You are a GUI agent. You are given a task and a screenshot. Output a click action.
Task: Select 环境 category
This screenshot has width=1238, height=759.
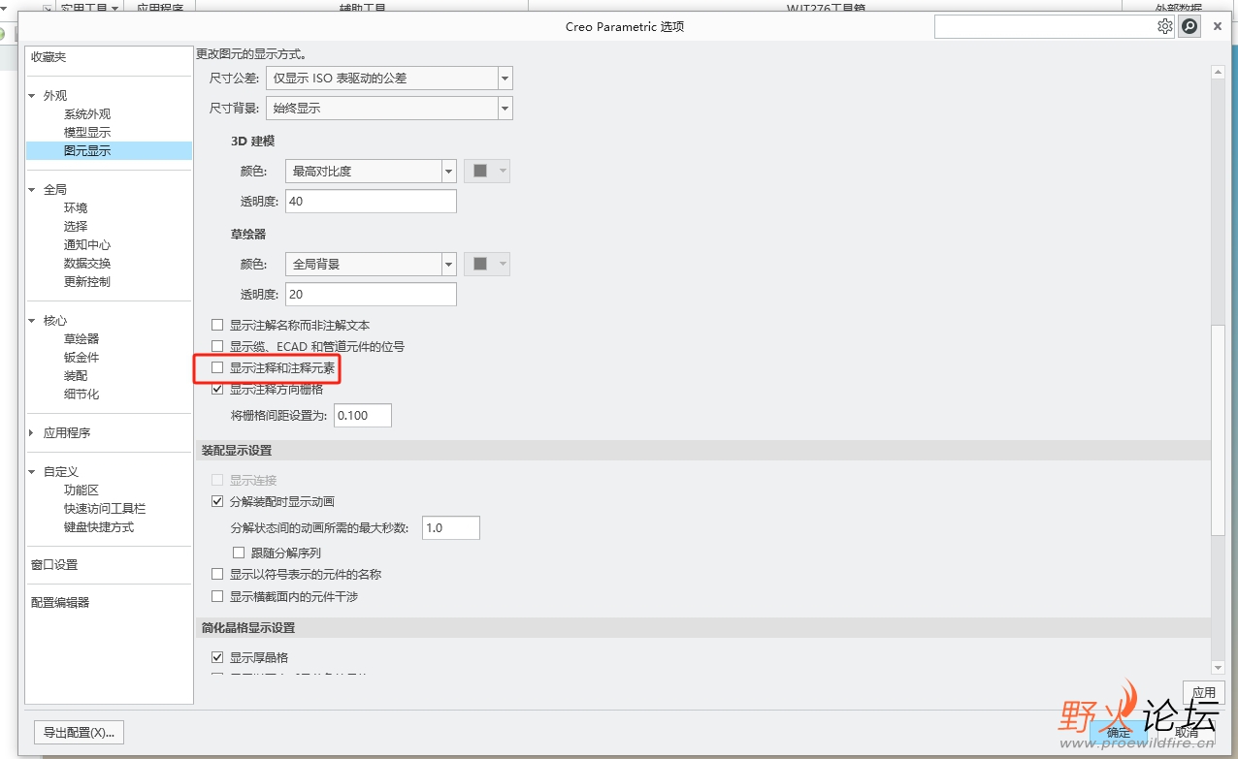(x=76, y=208)
